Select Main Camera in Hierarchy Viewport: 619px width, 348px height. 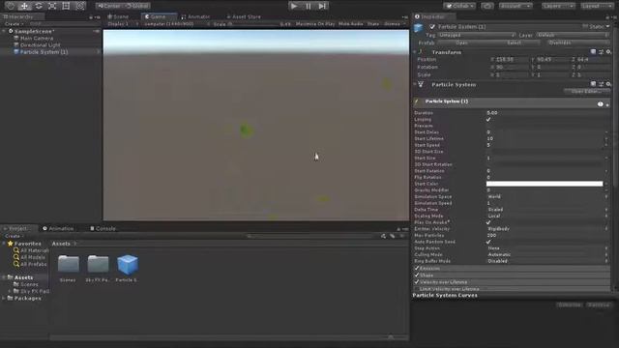coord(37,39)
